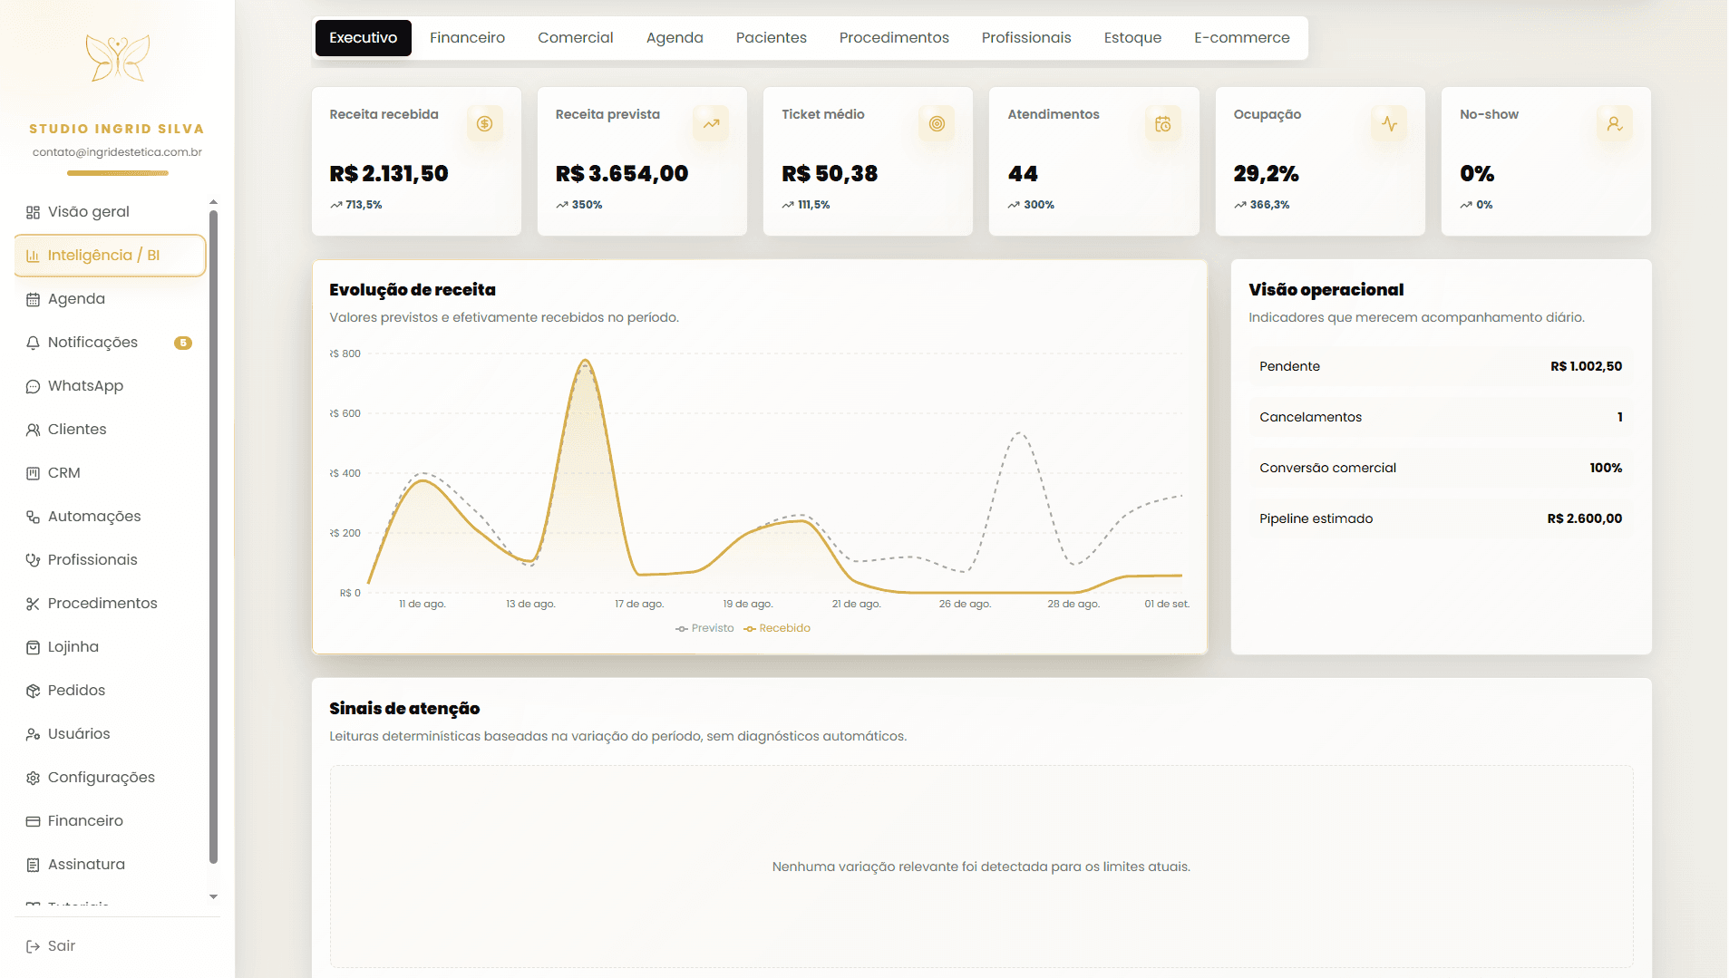
Task: Switch to the Financeiro tab
Action: [467, 38]
